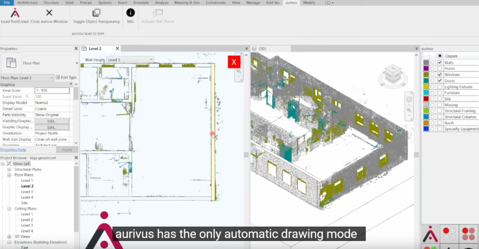The height and width of the screenshot is (249, 479).
Task: Click the Floors purple color swatch
Action: point(426,68)
